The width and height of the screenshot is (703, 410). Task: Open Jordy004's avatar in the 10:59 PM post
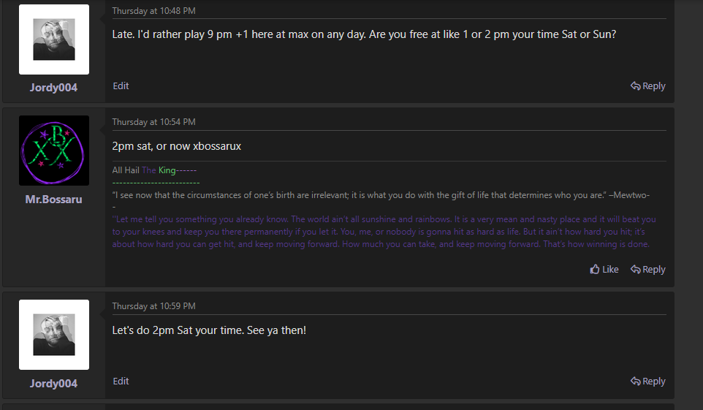pos(54,335)
